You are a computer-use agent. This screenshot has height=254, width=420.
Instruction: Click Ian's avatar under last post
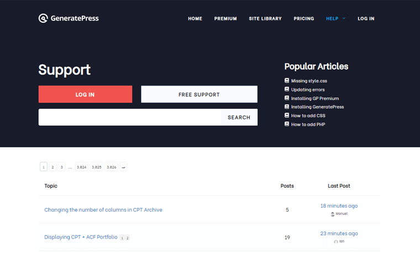[x=335, y=241]
